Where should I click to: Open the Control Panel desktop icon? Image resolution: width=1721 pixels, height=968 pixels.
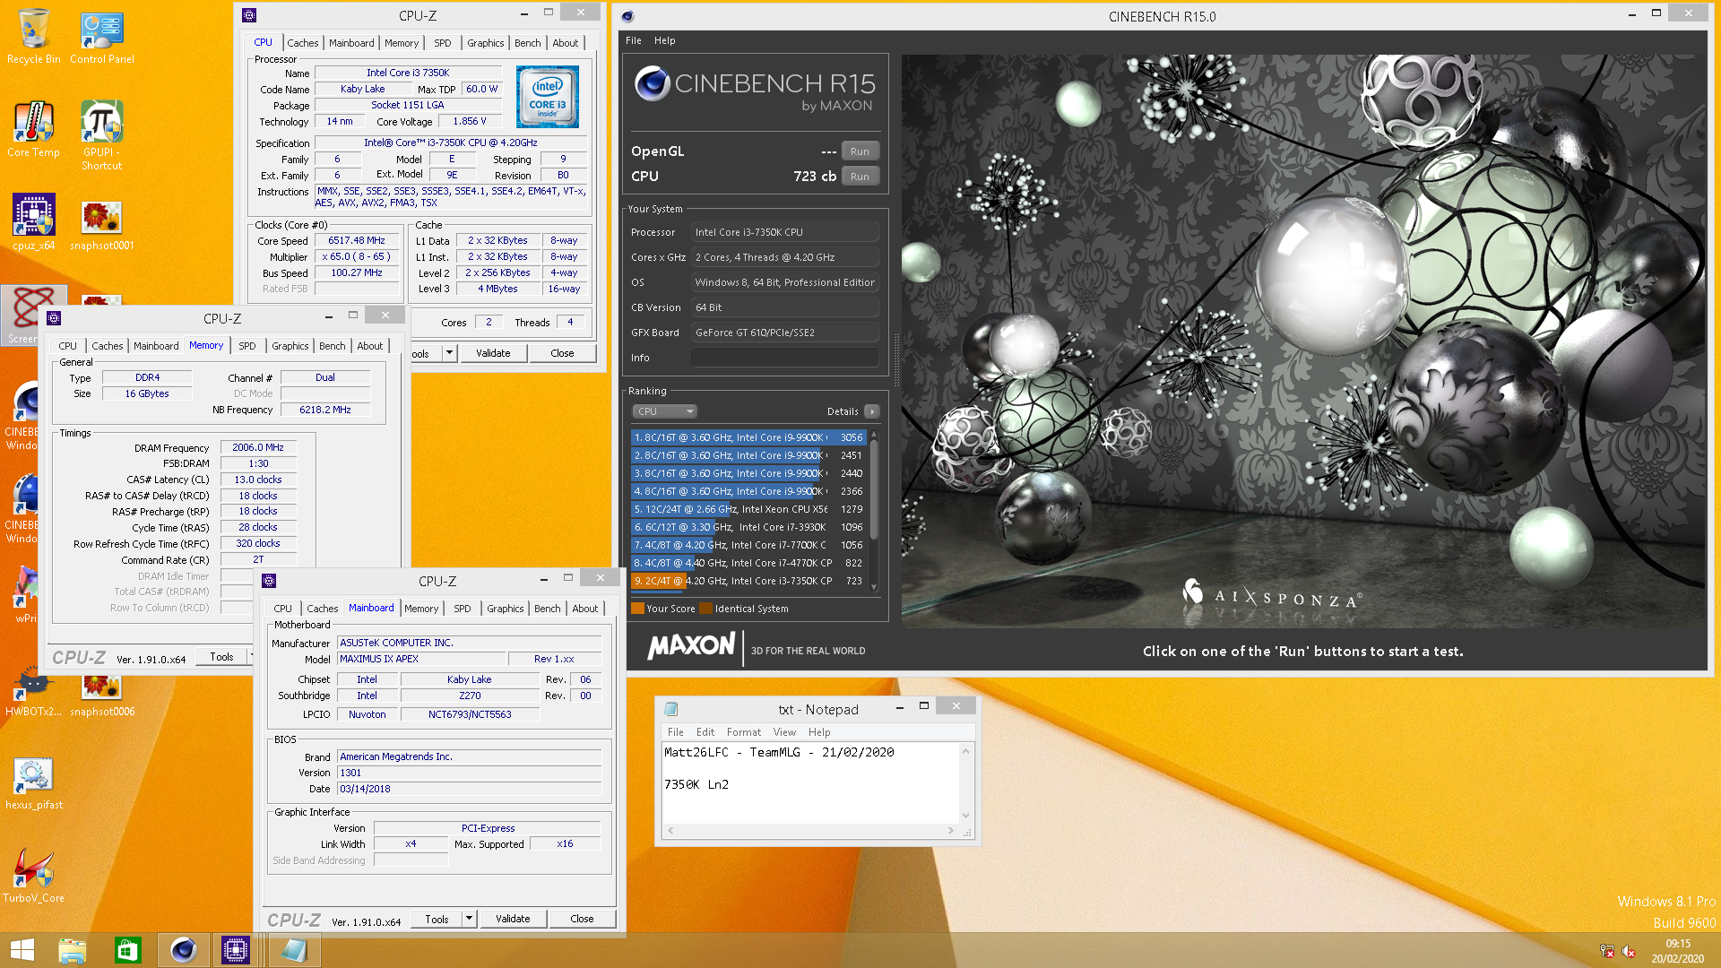(101, 38)
